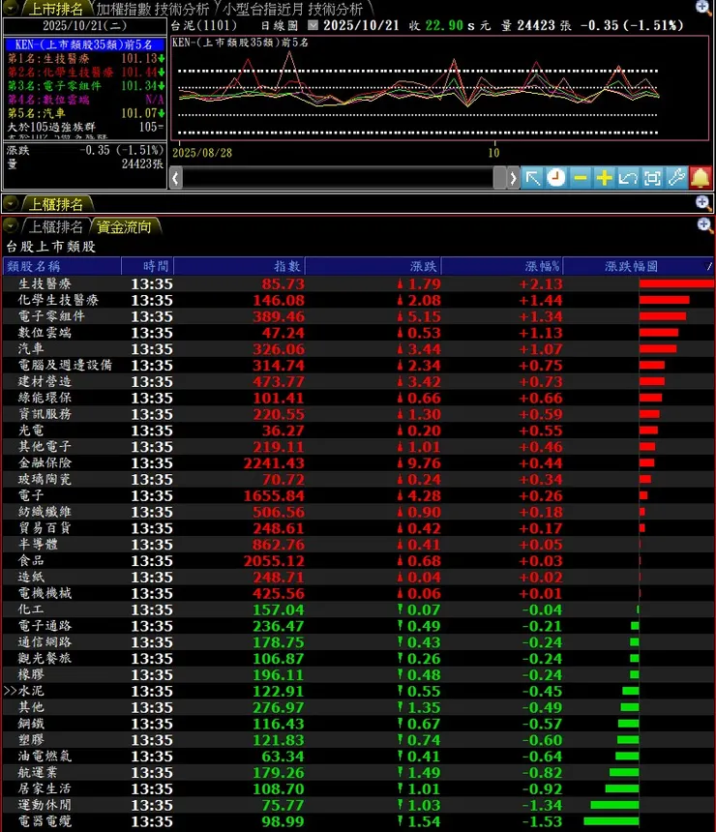Viewport: 716px width, 832px height.
Task: Select the 油電燃氣 row
Action: tap(358, 757)
